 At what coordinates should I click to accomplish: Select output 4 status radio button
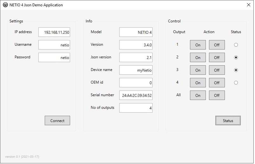(x=236, y=83)
